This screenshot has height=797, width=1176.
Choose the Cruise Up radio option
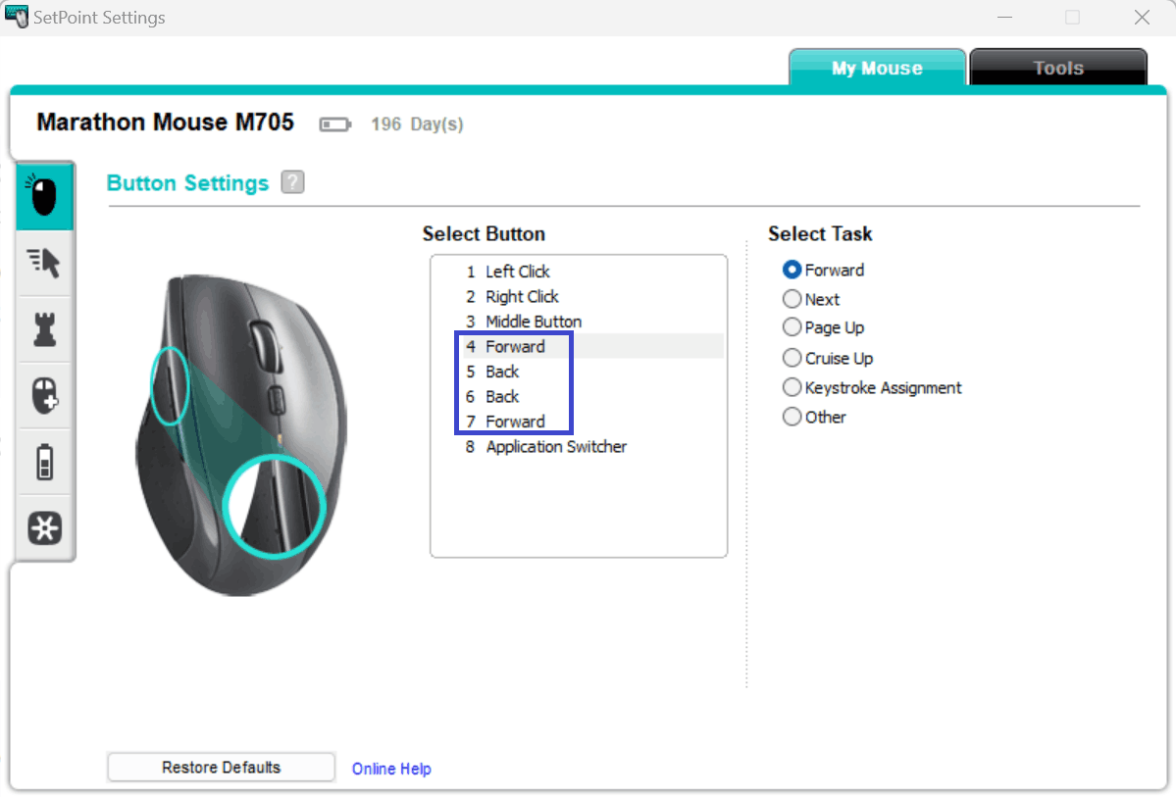pos(792,359)
